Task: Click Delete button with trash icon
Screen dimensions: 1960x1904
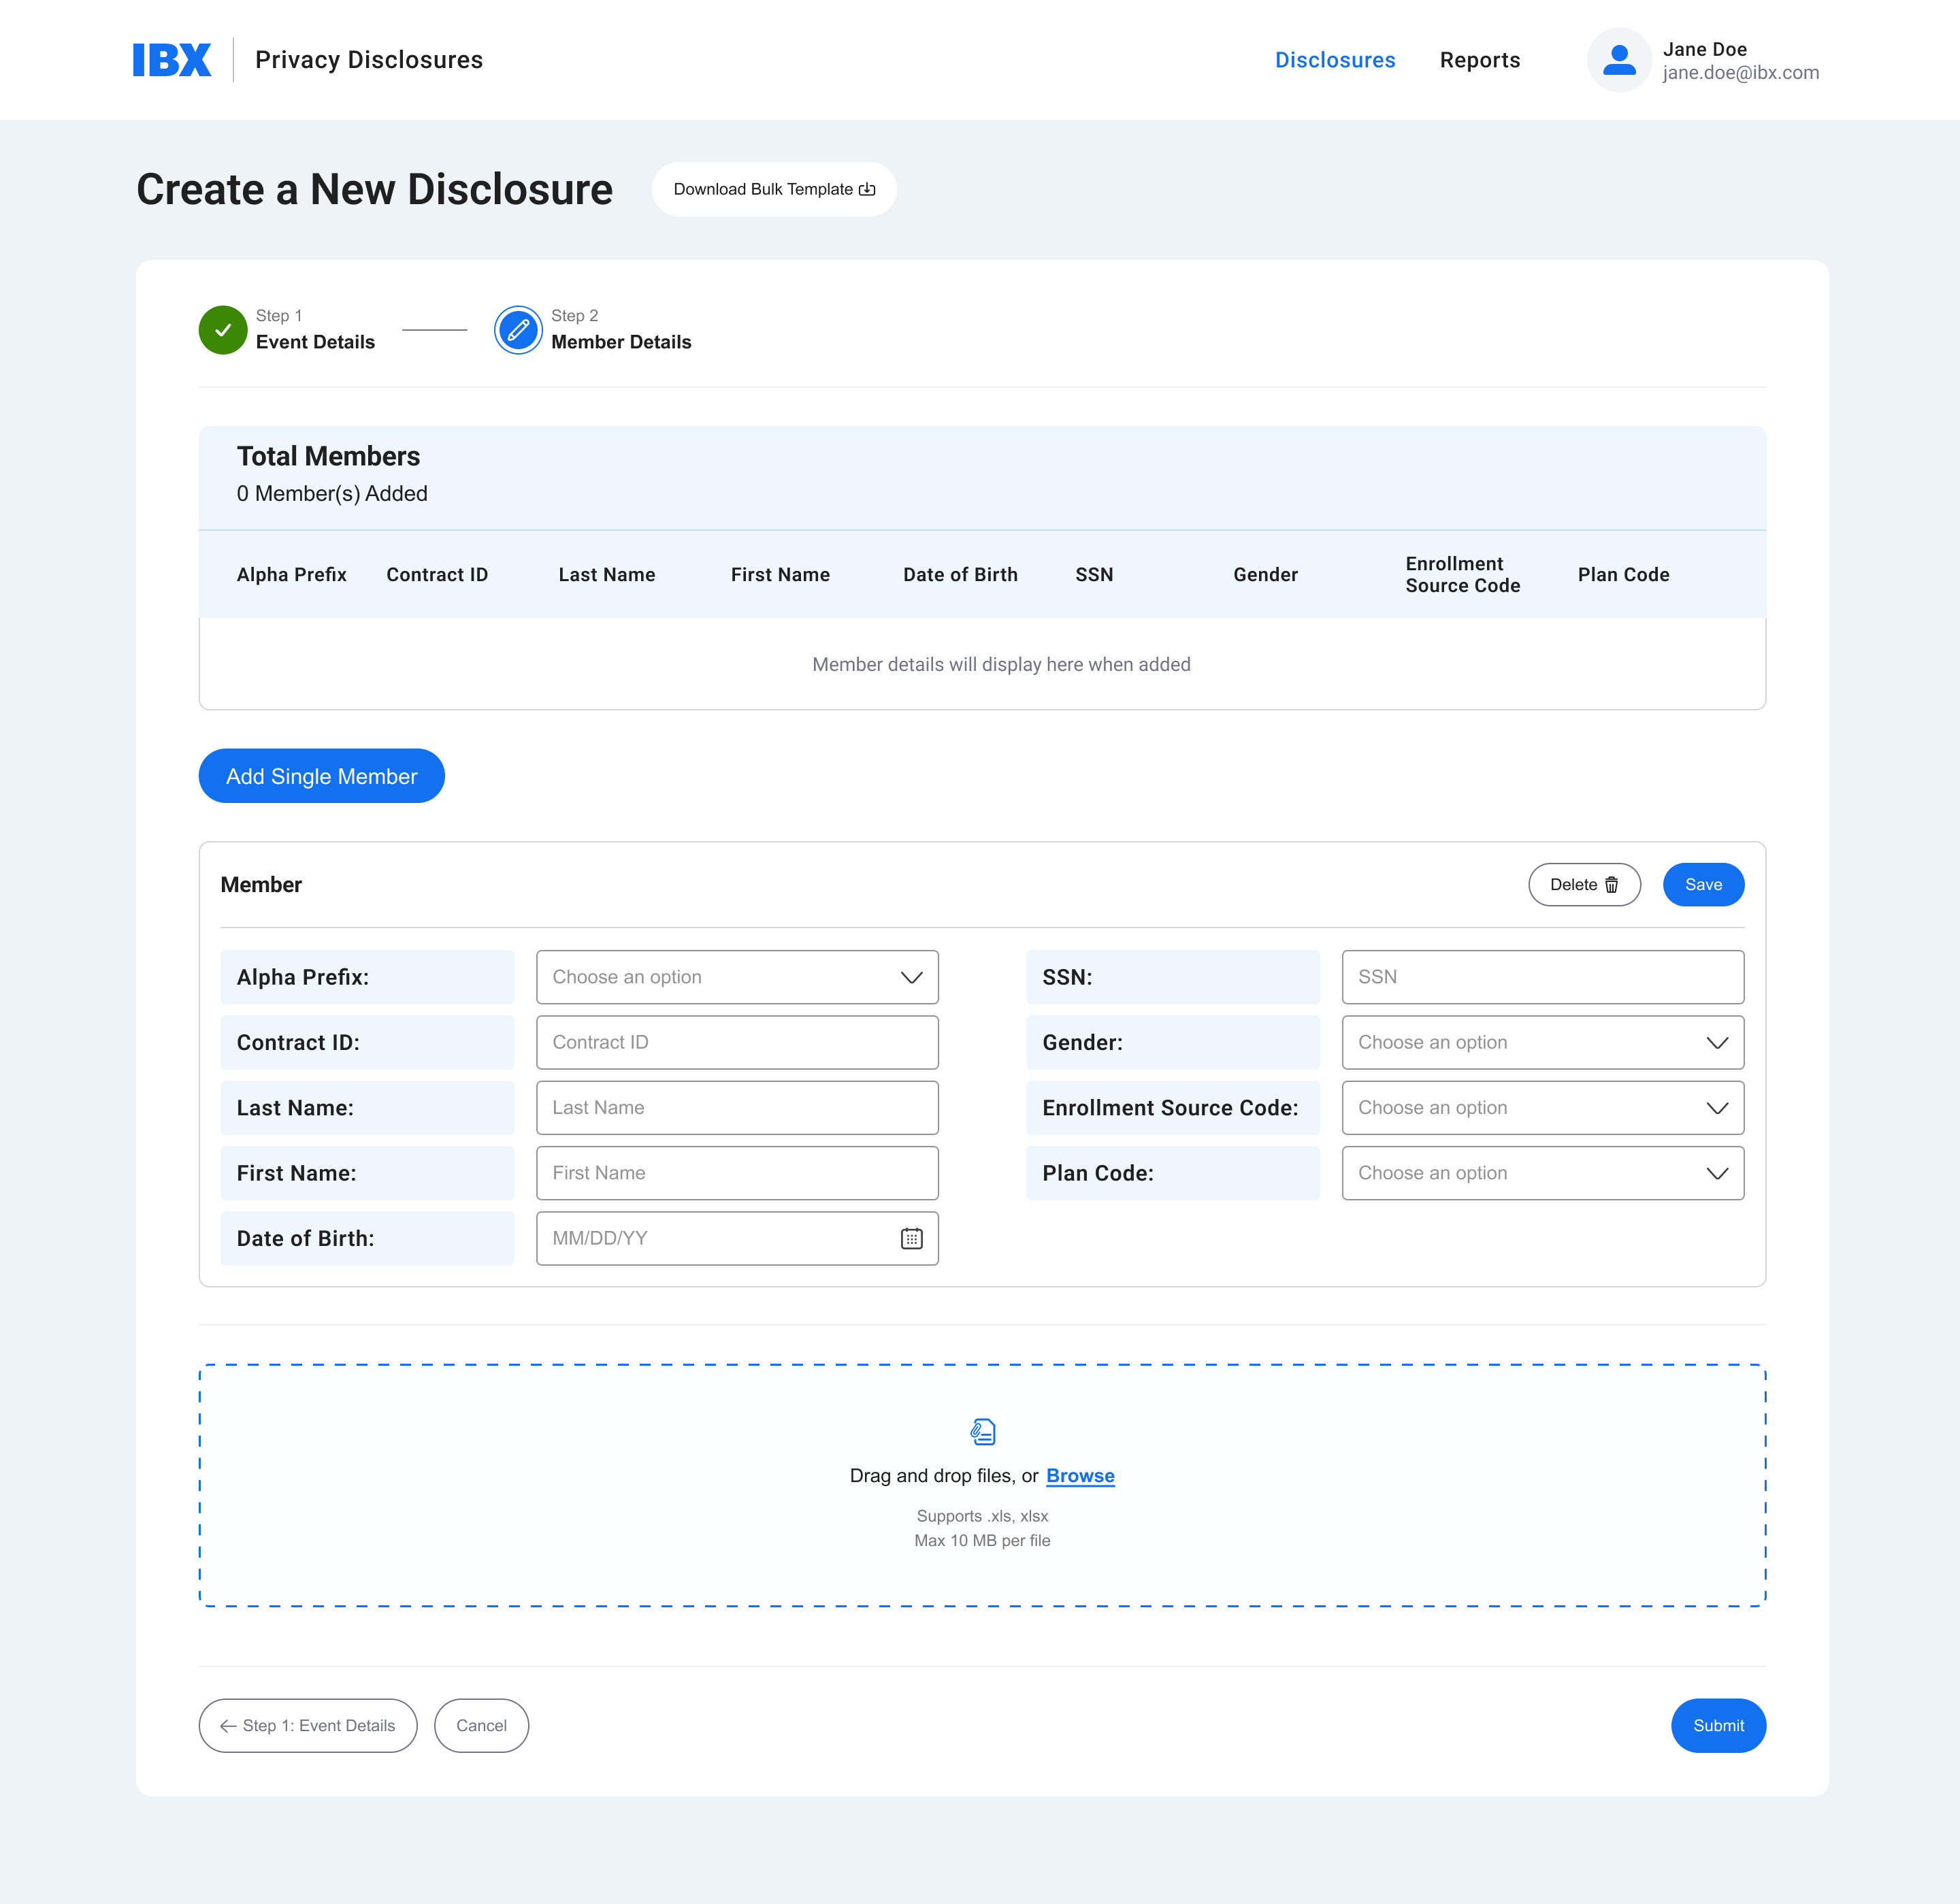Action: tap(1583, 885)
